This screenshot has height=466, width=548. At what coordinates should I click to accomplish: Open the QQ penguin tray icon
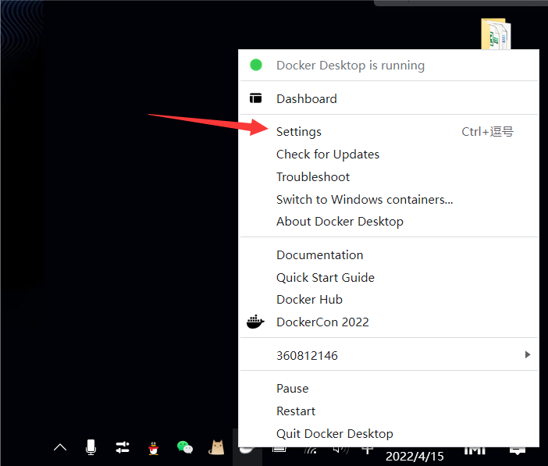pyautogui.click(x=153, y=448)
